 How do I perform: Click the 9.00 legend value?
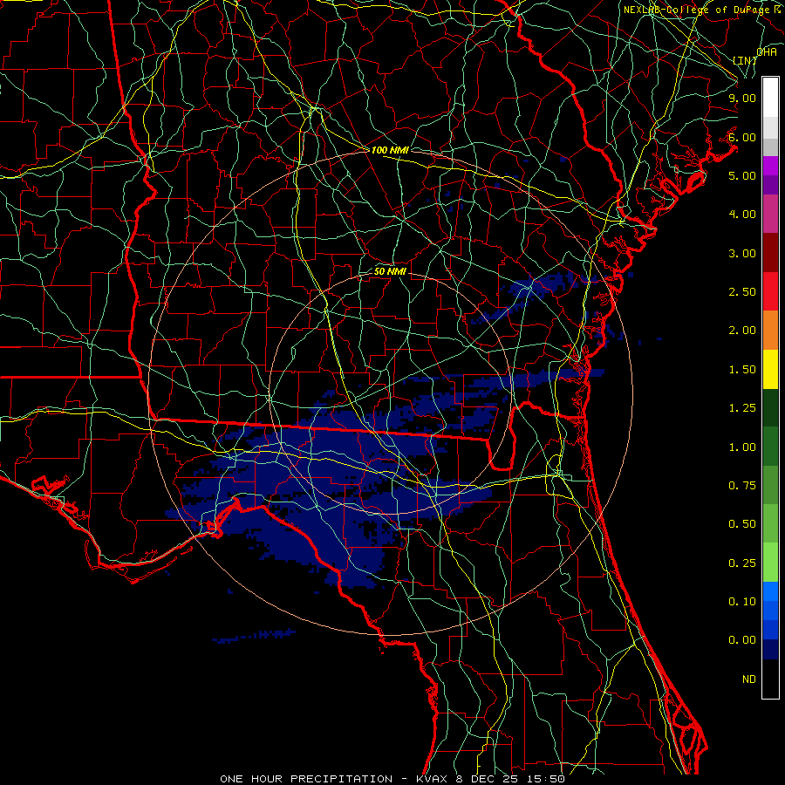(x=742, y=98)
